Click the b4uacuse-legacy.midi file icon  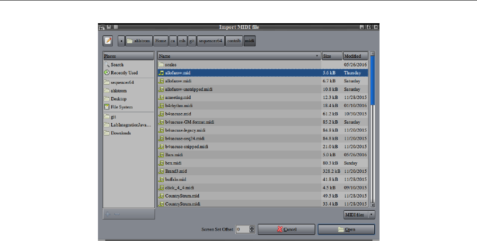click(161, 131)
